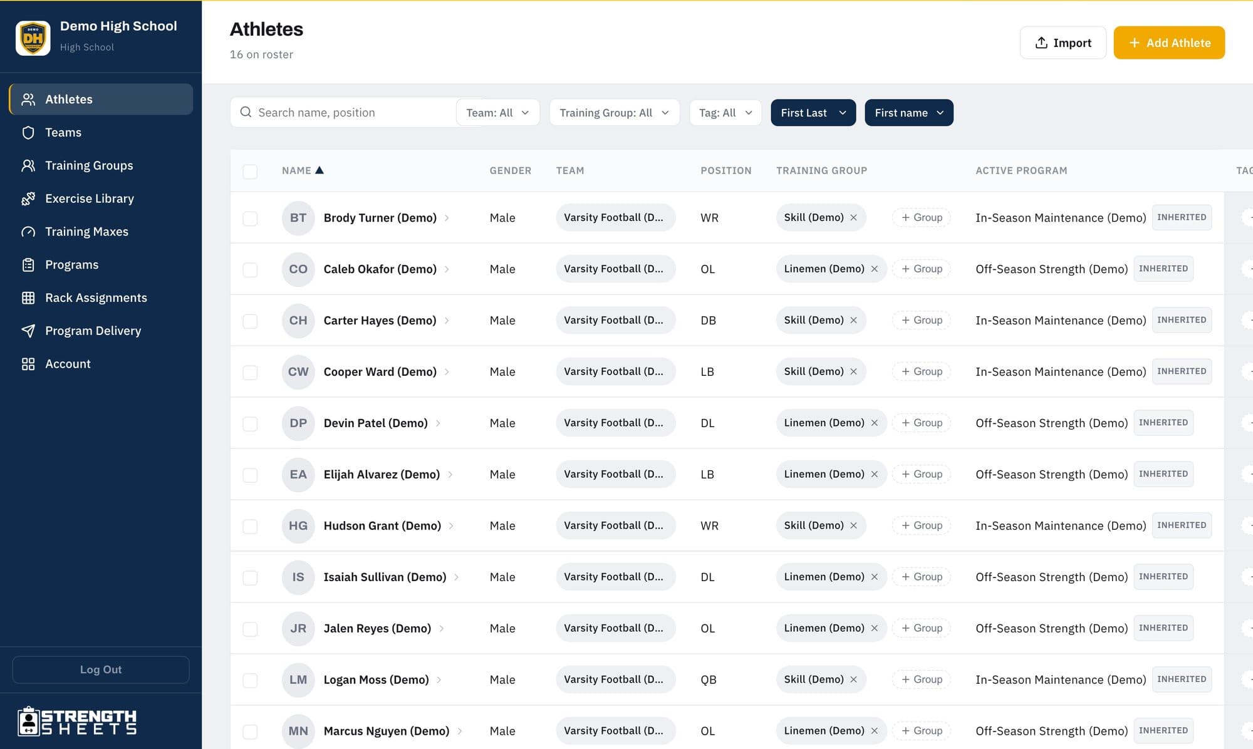Check the box for Hudson Grant
Image resolution: width=1253 pixels, height=749 pixels.
250,527
